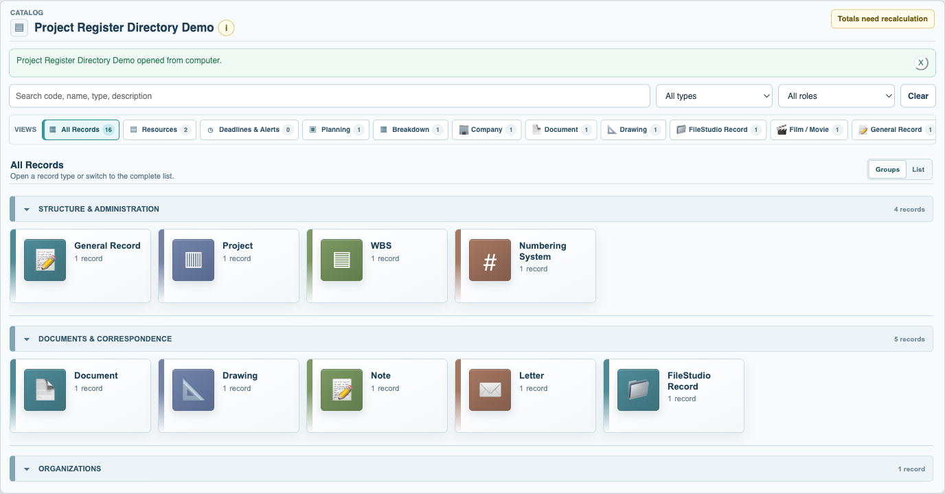
Task: Open the Drawing card title in Documents group
Action: pyautogui.click(x=240, y=376)
